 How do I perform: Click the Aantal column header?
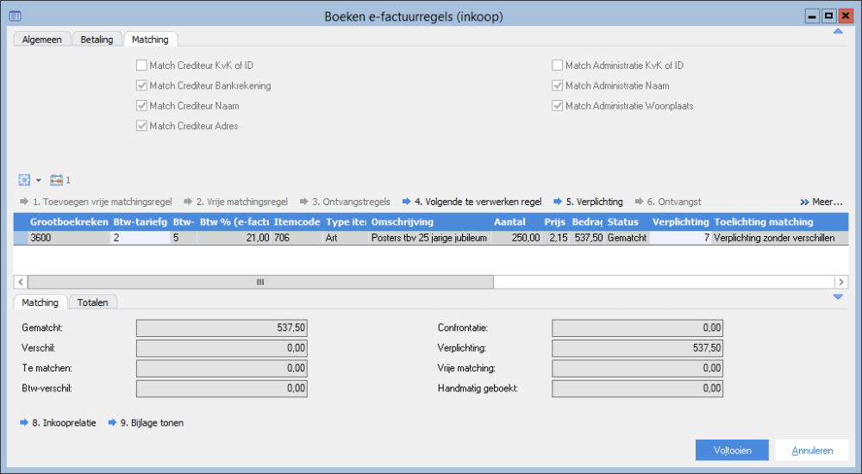point(516,222)
